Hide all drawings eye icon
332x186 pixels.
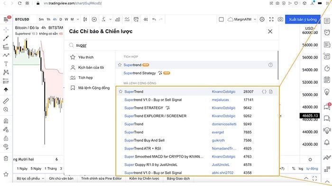[x=6, y=146]
